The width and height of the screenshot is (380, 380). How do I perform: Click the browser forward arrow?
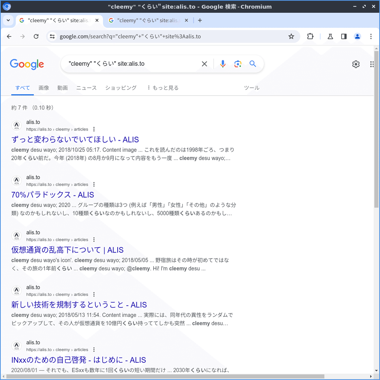coord(23,36)
